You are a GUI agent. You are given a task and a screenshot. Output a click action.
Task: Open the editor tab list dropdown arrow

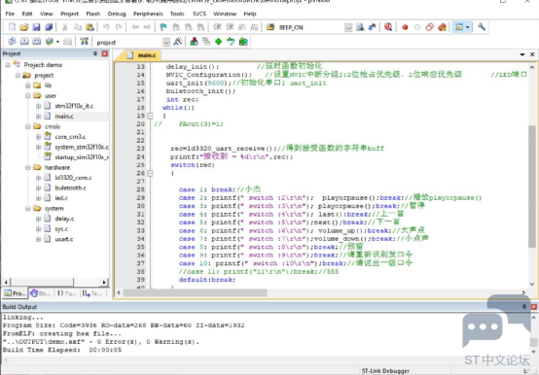522,54
